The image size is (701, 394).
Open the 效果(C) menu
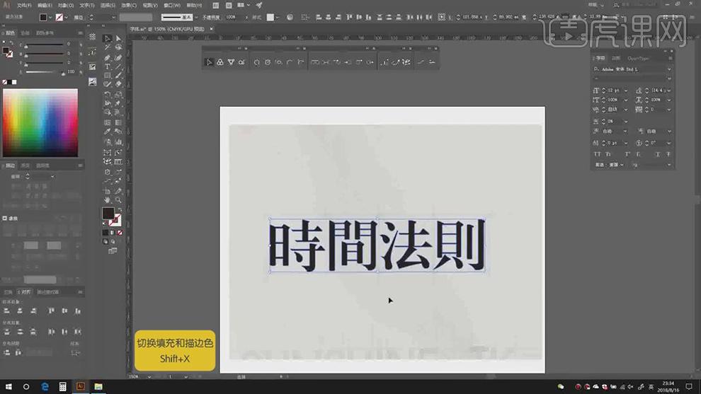pyautogui.click(x=129, y=6)
